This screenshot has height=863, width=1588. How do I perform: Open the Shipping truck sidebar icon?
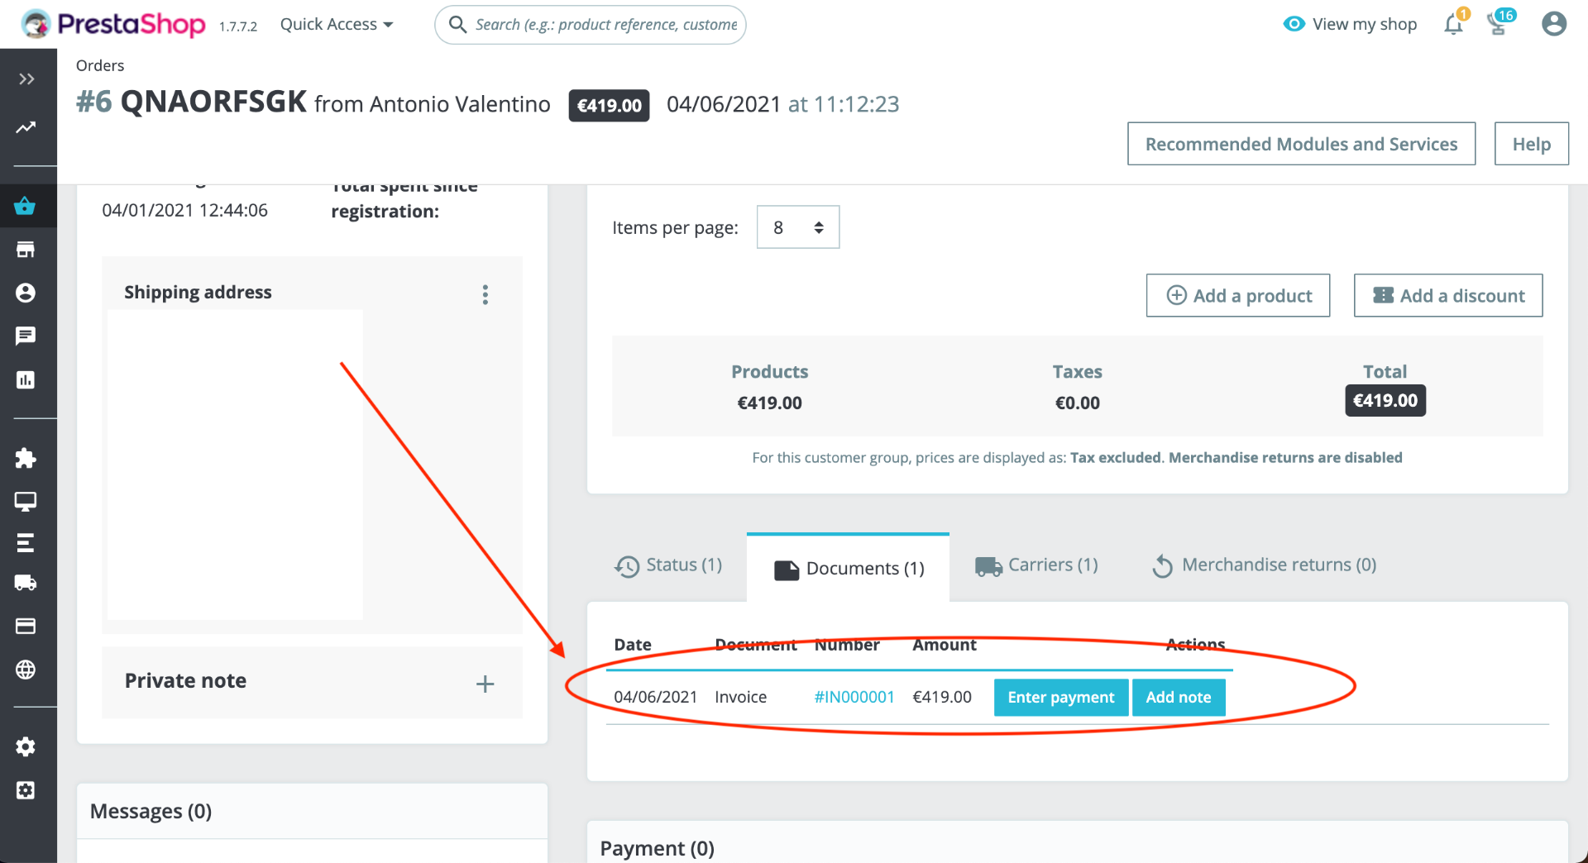26,583
